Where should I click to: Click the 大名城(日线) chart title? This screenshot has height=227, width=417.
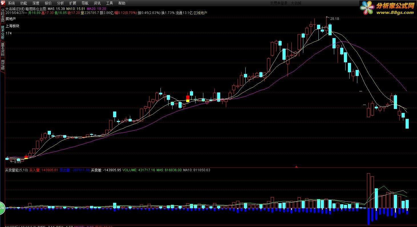pos(15,9)
